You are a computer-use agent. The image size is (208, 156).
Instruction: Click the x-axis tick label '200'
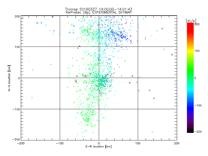coord(177,143)
